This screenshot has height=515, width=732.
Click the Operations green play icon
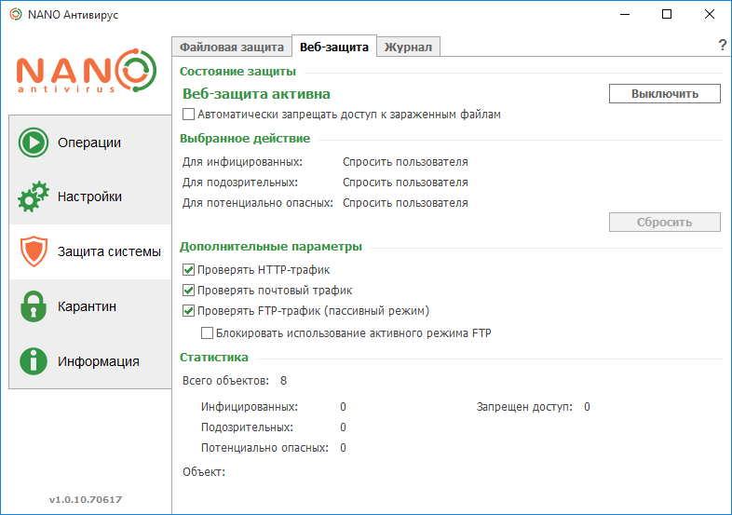34,143
